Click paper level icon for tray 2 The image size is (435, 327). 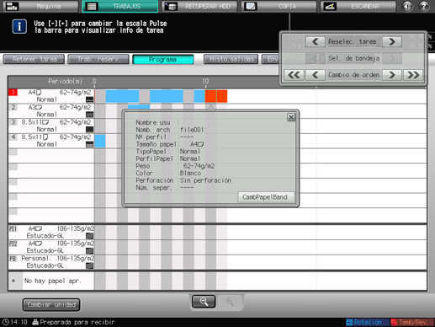pos(89,115)
